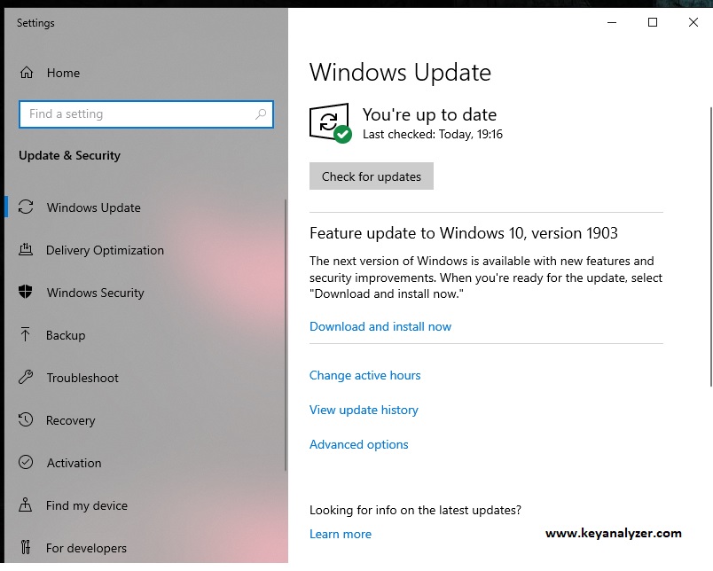Click the "Update & Security" sidebar heading
713x571 pixels.
coord(69,155)
